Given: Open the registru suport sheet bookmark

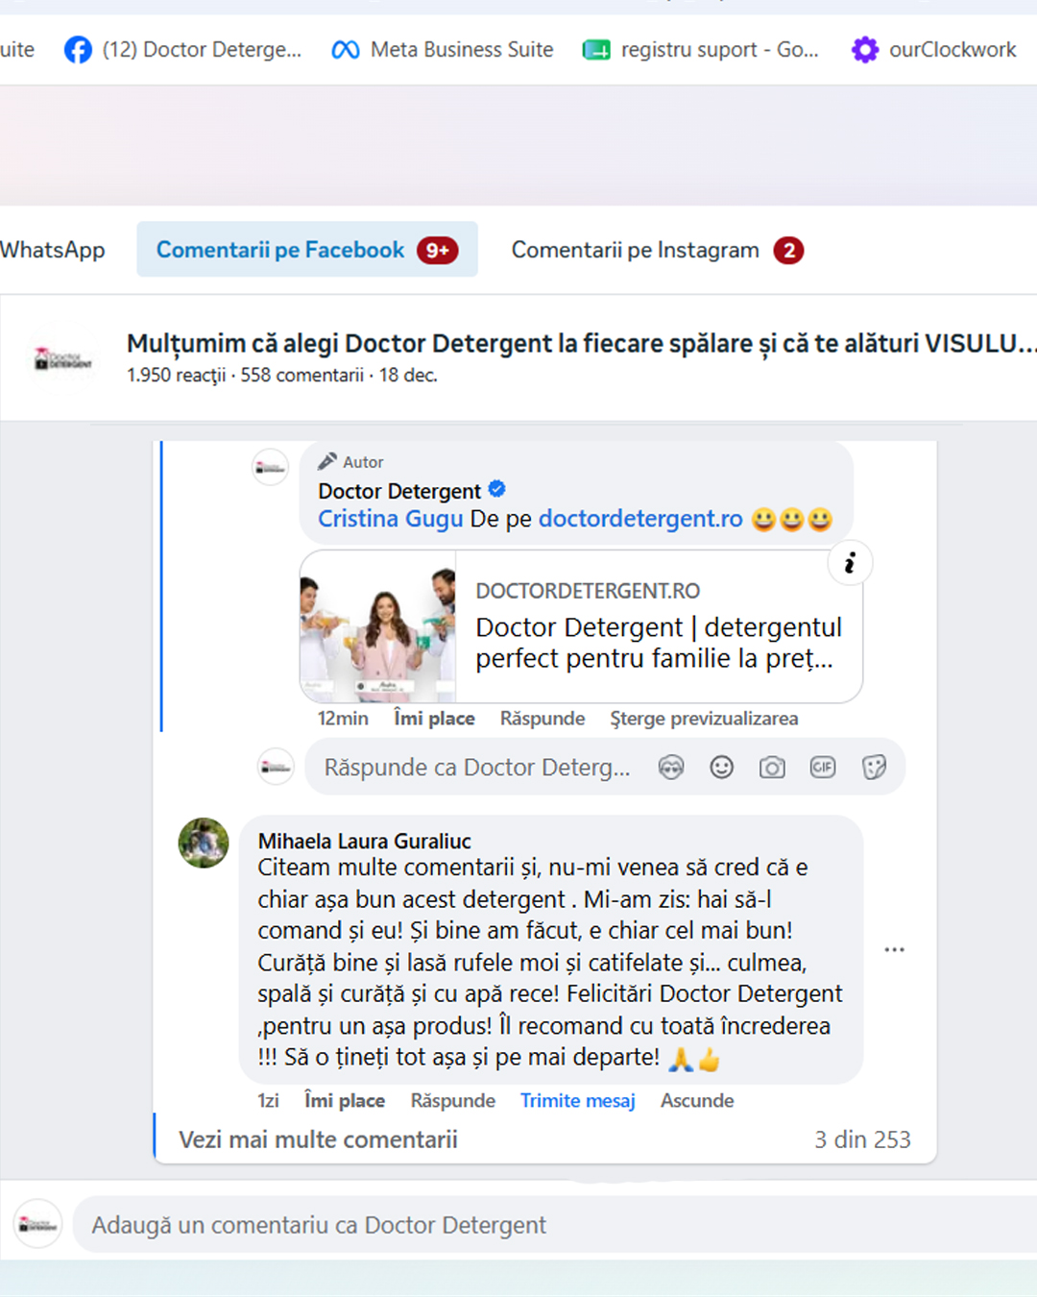Looking at the screenshot, I should 701,49.
